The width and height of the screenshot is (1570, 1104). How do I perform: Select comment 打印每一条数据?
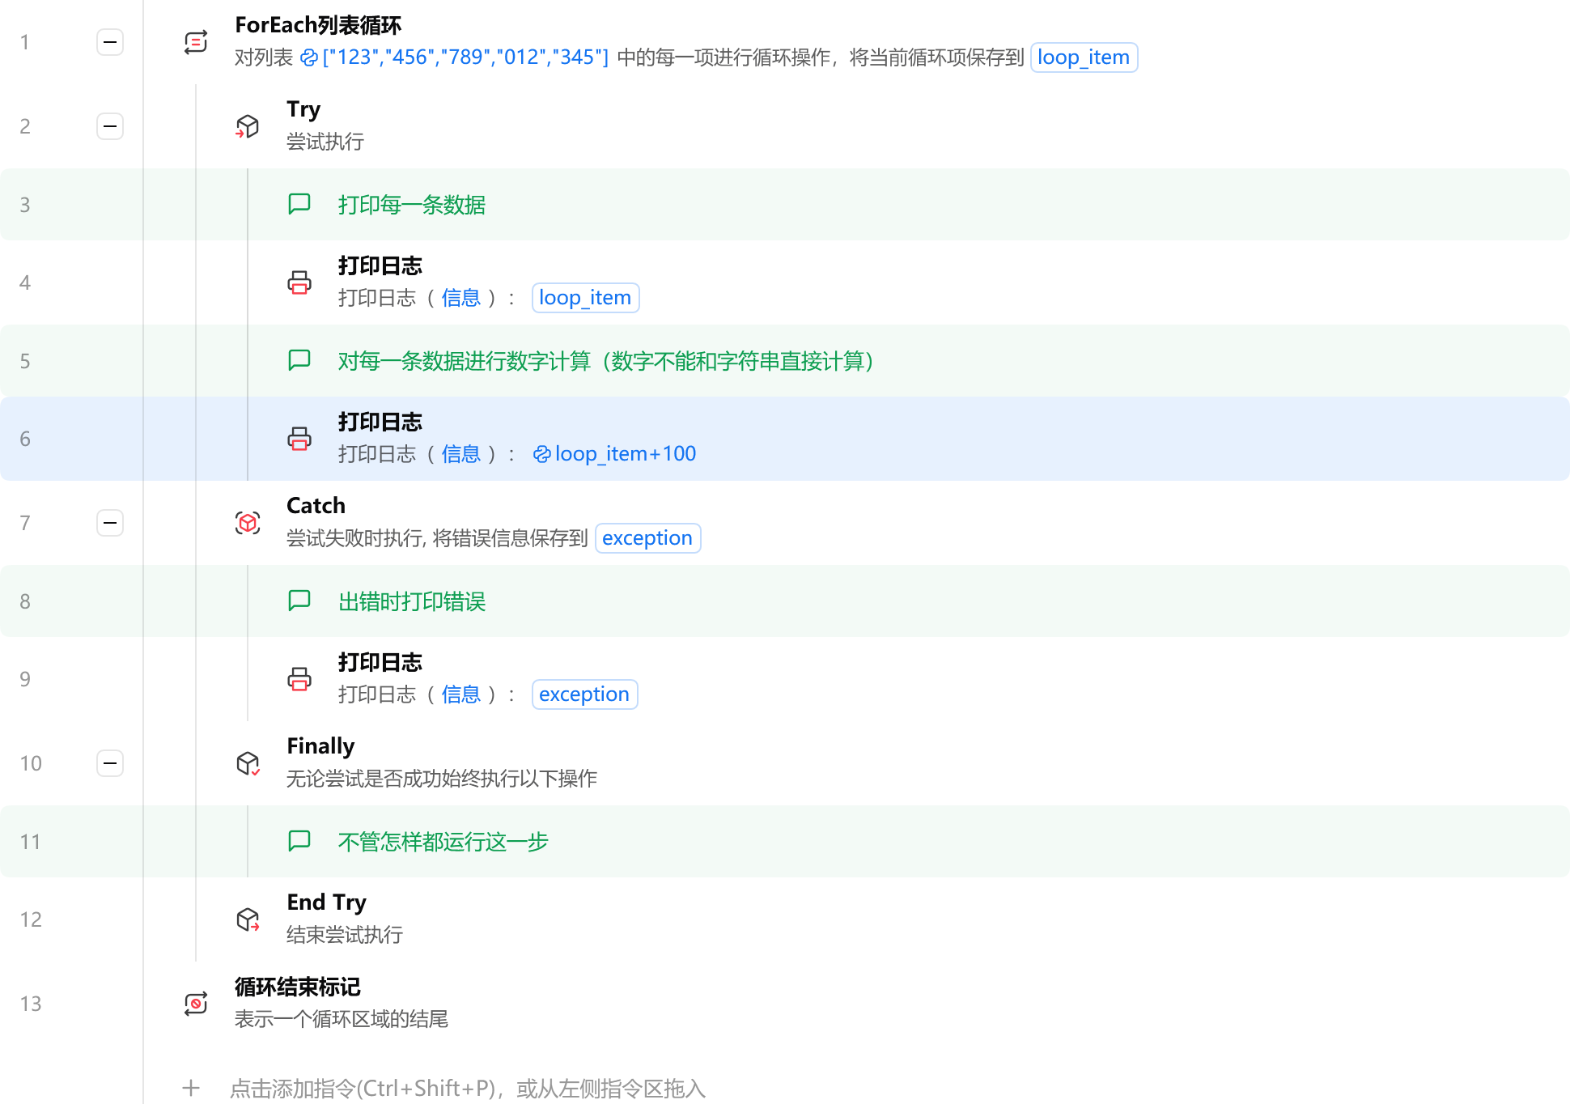pos(412,205)
